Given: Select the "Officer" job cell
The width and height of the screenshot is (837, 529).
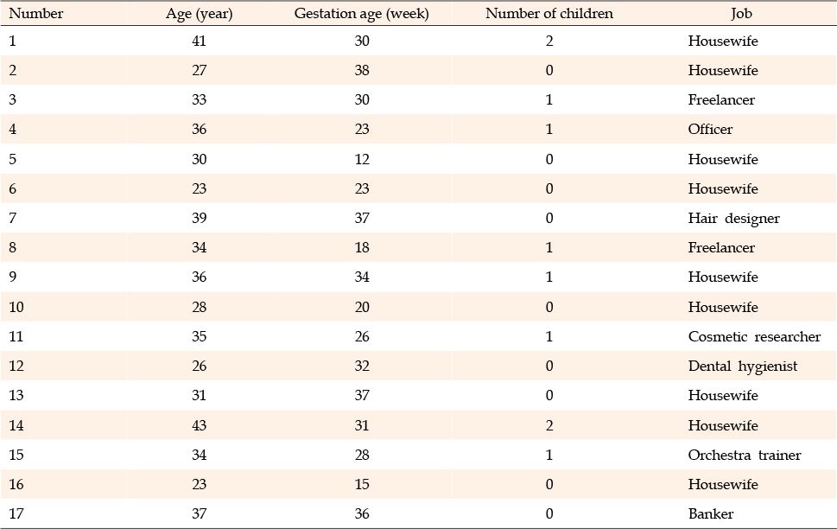Looking at the screenshot, I should pyautogui.click(x=710, y=130).
